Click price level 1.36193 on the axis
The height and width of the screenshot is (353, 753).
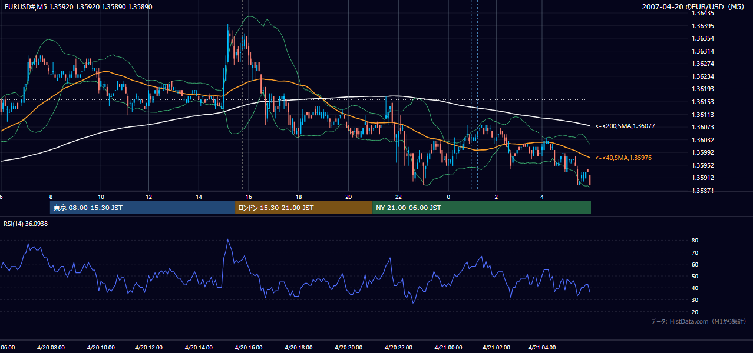(x=704, y=89)
